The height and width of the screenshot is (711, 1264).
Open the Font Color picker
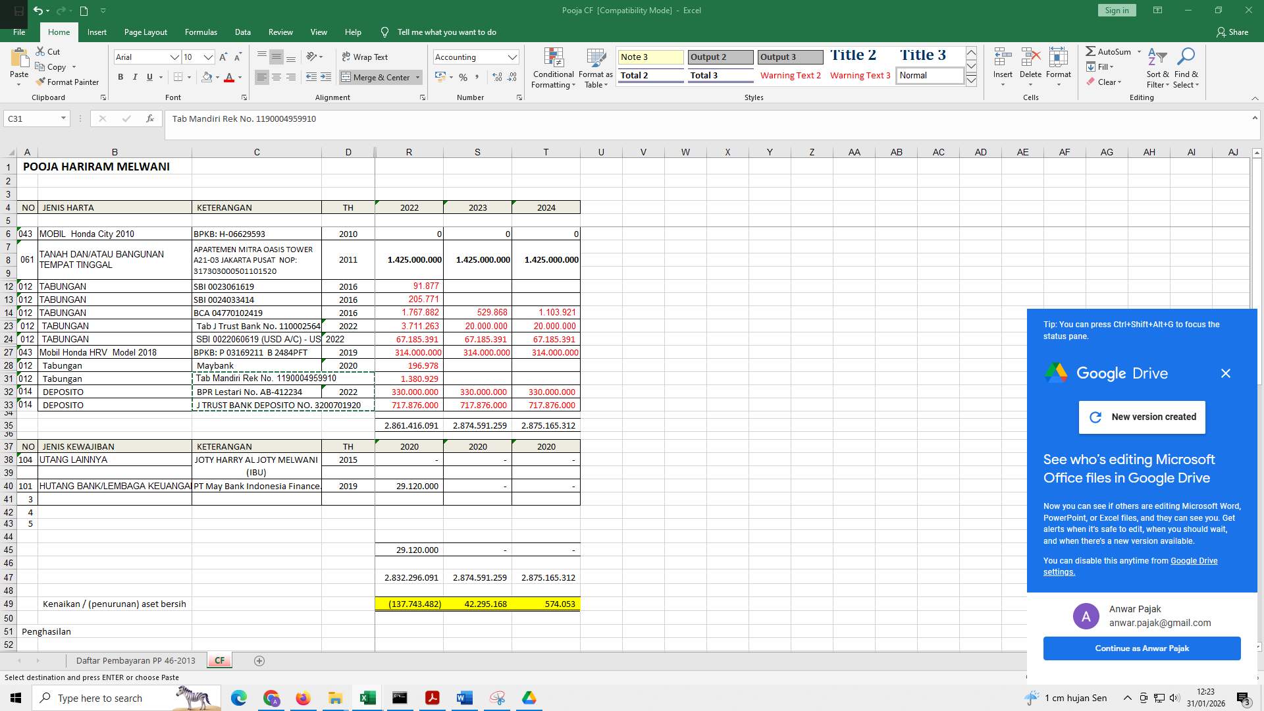pyautogui.click(x=239, y=78)
